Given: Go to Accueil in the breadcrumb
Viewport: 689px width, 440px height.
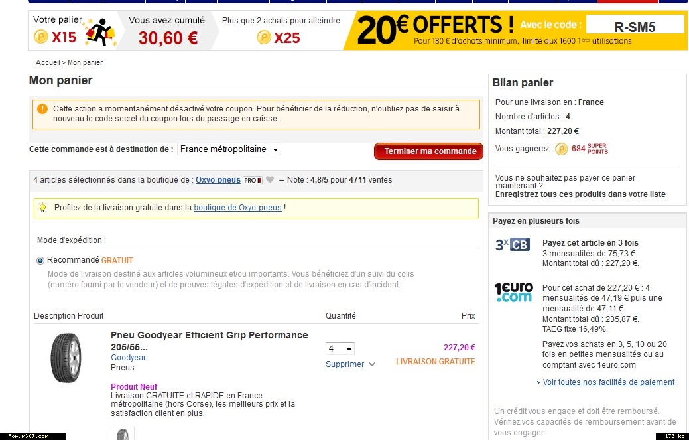Looking at the screenshot, I should pyautogui.click(x=48, y=62).
